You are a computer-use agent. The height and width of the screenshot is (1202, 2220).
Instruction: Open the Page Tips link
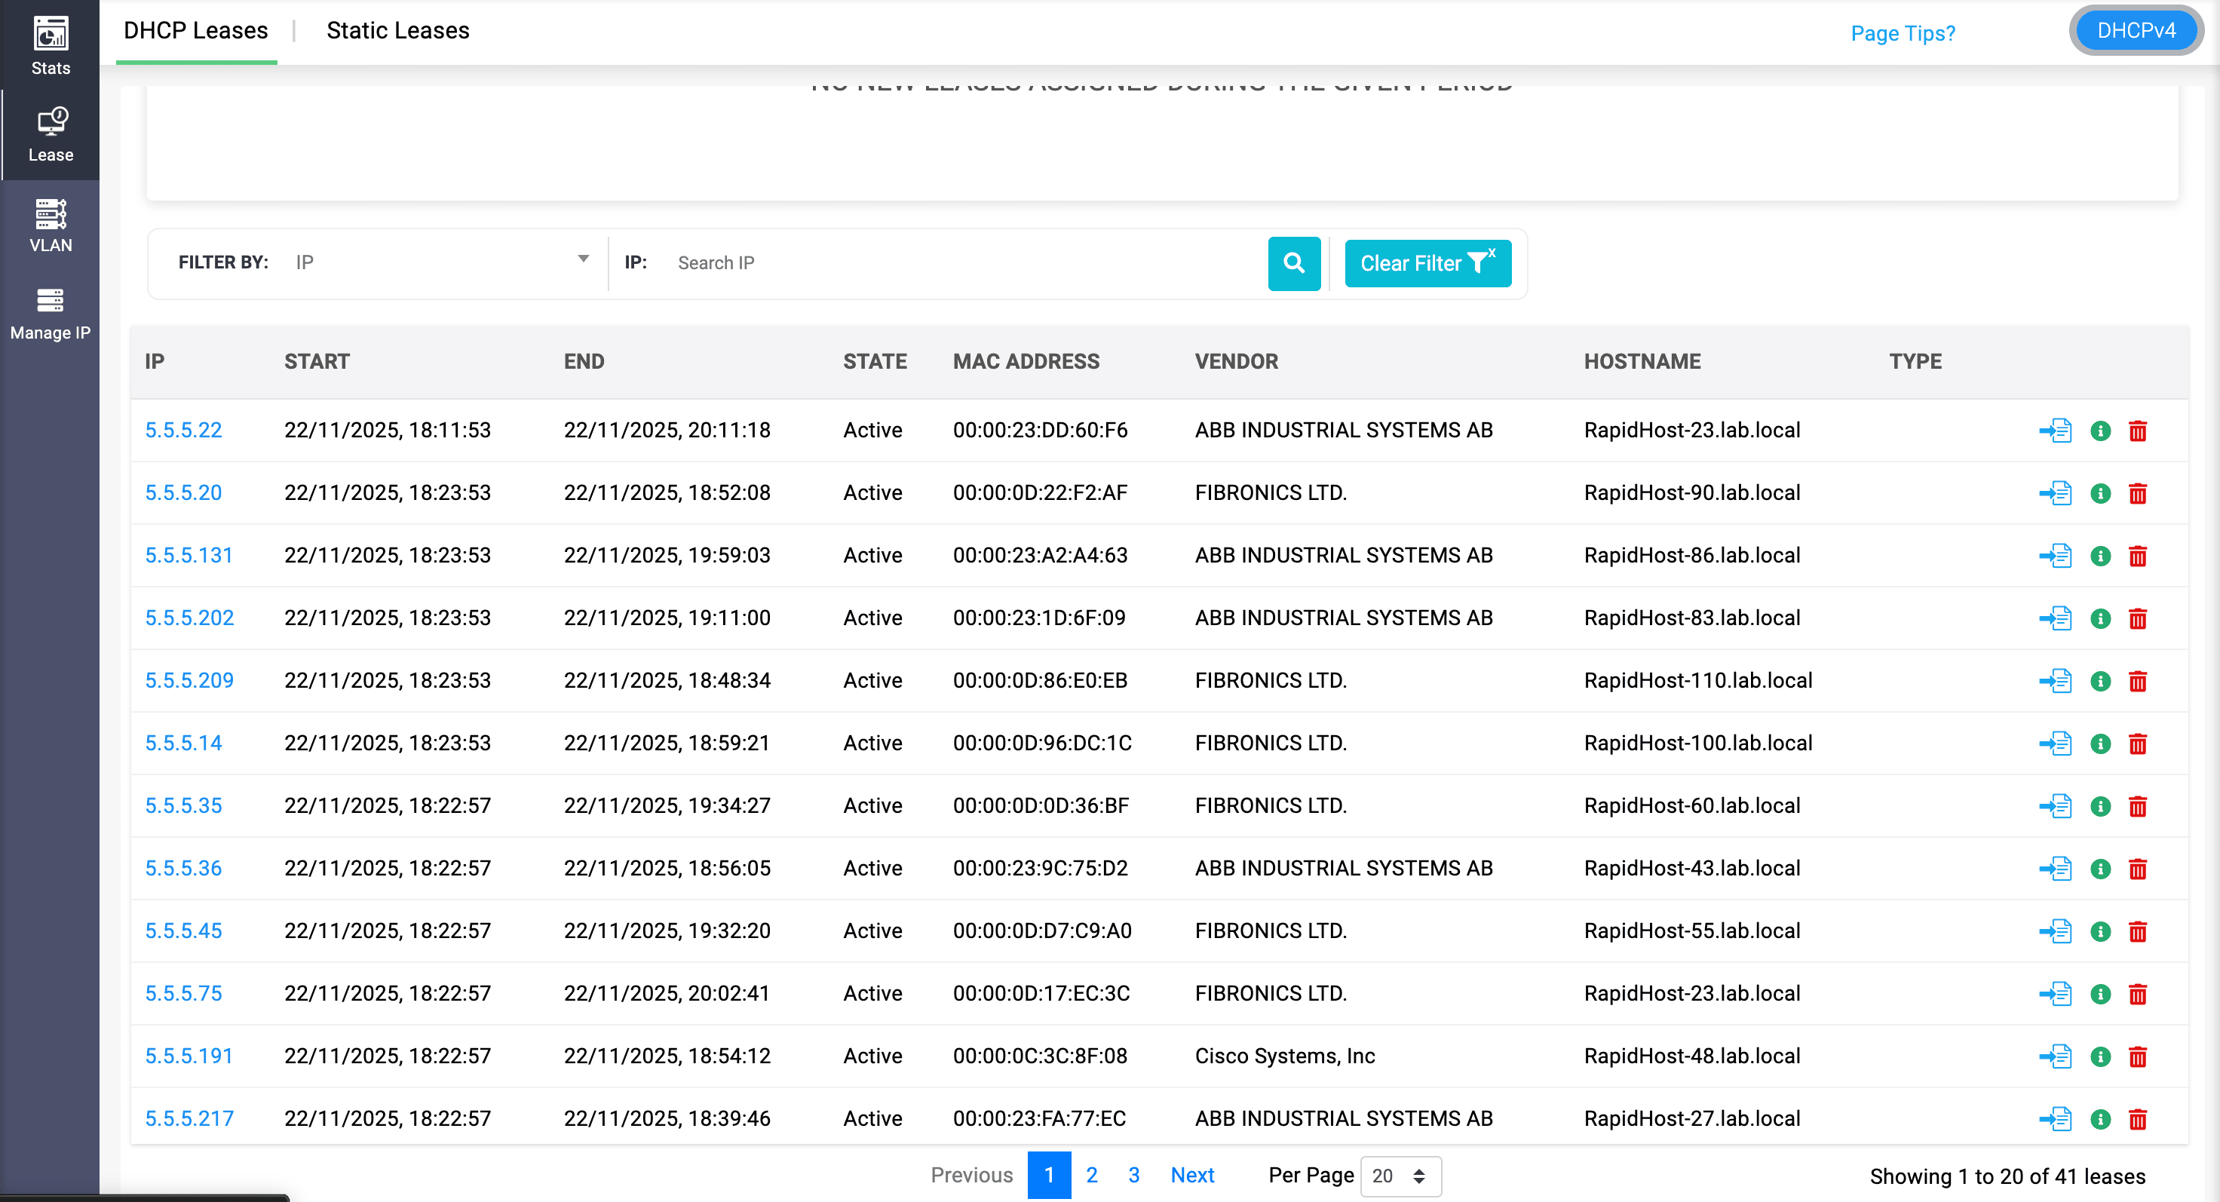(1902, 34)
